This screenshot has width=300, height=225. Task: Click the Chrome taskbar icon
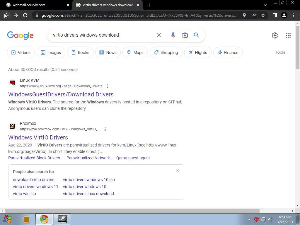click(x=44, y=219)
